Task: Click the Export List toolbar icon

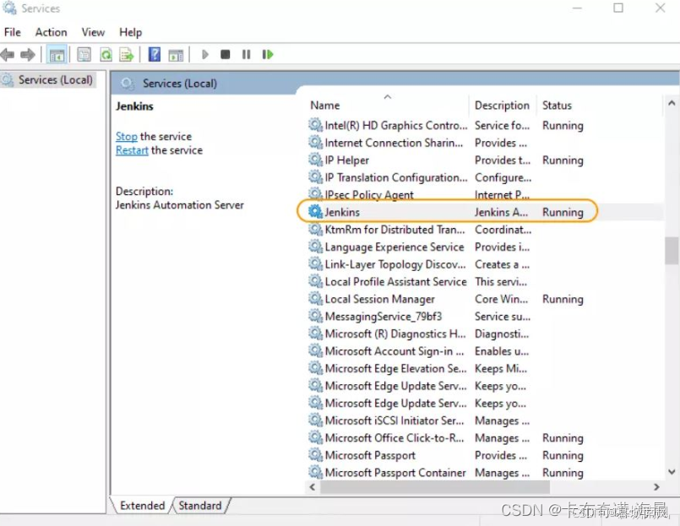Action: pos(127,55)
